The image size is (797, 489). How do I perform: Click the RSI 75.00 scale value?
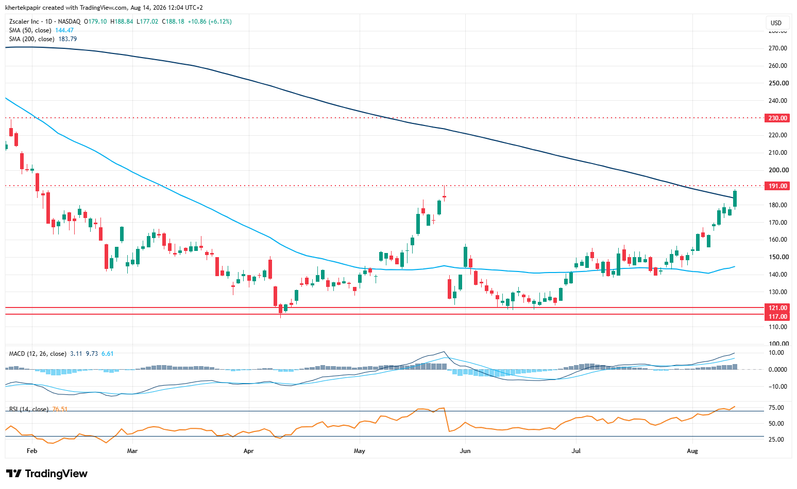776,408
